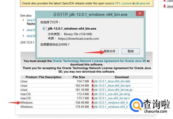Download jdk-12.0.1_linux-x64_bin.deb
The image size is (173, 119).
click(x=112, y=81)
